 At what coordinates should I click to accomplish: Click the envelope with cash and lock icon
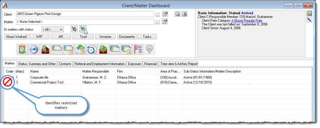[80, 49]
